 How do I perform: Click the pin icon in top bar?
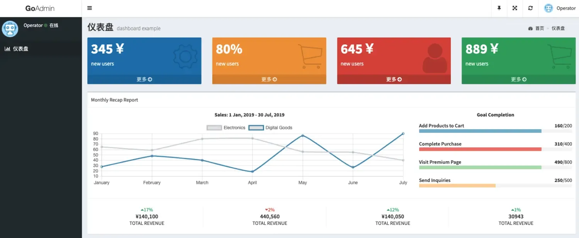tap(499, 8)
